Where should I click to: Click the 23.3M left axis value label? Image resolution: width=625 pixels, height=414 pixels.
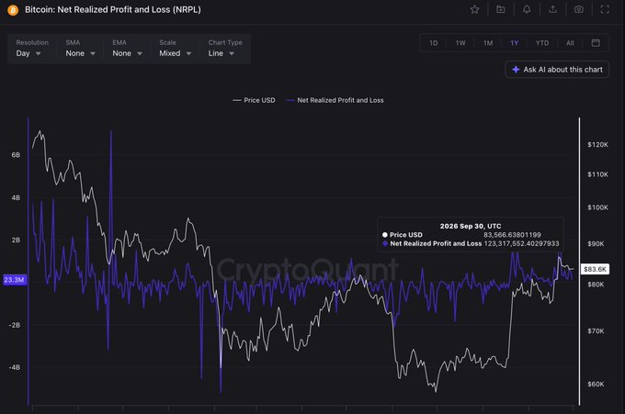(x=14, y=280)
